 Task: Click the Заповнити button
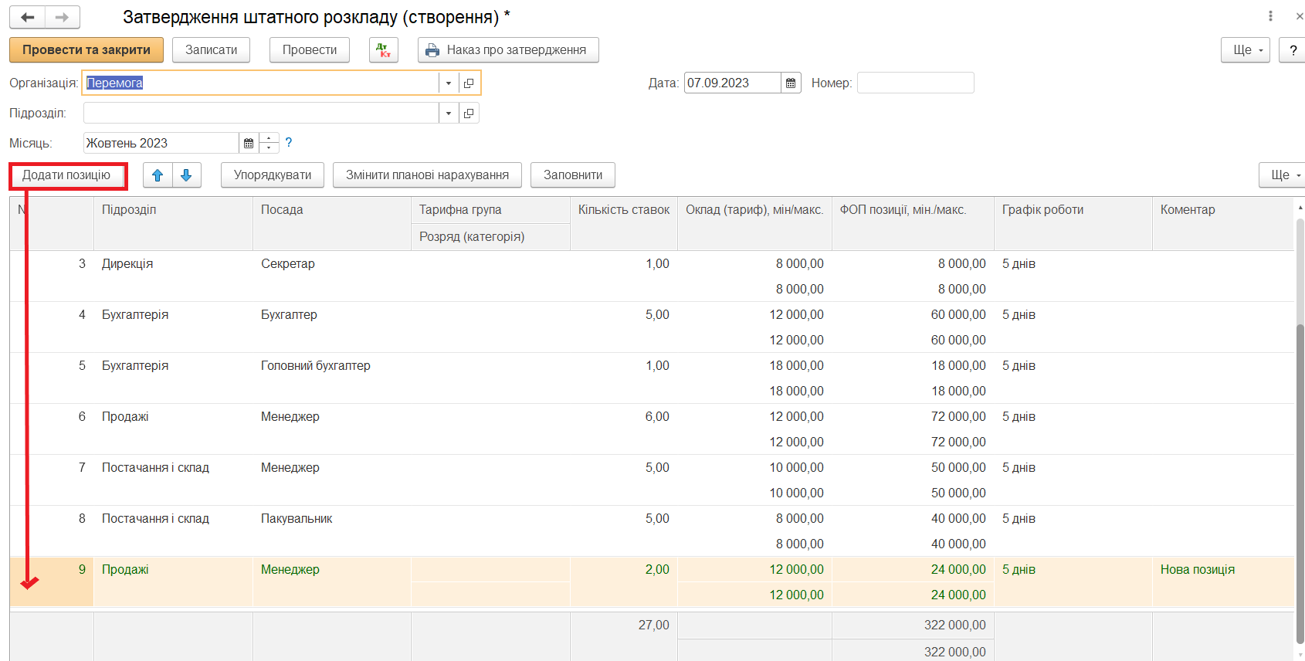coord(573,175)
